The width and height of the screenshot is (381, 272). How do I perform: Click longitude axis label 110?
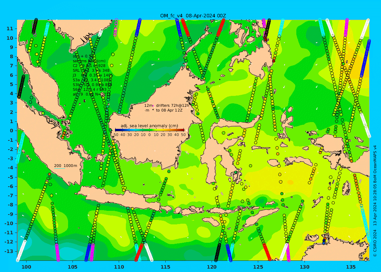pos(119,267)
